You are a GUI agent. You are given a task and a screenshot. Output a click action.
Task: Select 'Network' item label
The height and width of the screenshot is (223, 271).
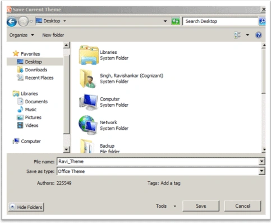click(x=108, y=122)
